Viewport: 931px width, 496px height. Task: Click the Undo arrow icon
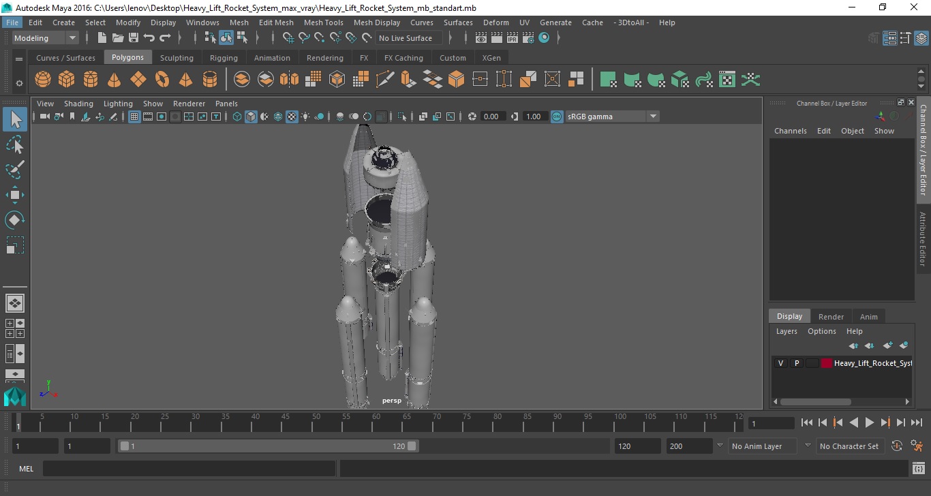tap(149, 38)
